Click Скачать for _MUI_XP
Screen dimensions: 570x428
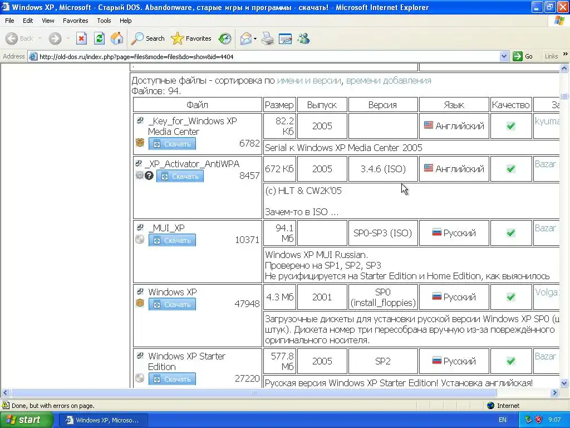pos(172,240)
